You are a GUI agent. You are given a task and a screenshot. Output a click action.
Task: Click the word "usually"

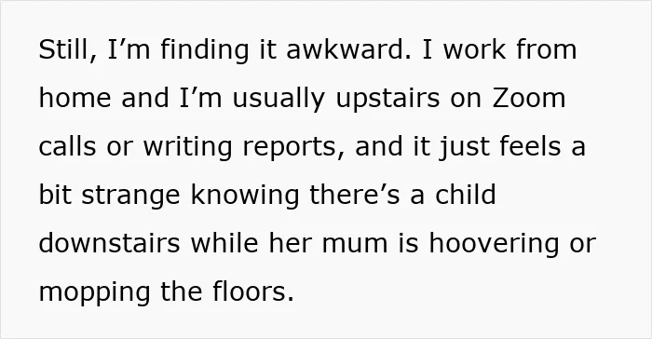tap(278, 100)
